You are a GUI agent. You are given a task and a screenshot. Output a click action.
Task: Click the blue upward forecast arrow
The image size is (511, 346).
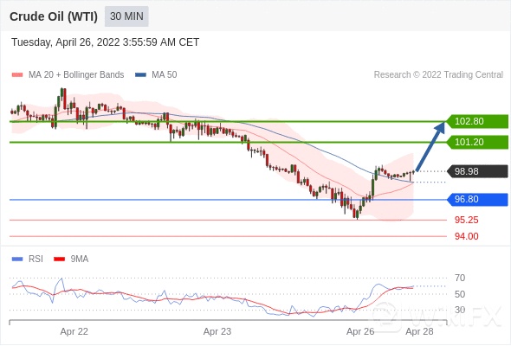(430, 146)
